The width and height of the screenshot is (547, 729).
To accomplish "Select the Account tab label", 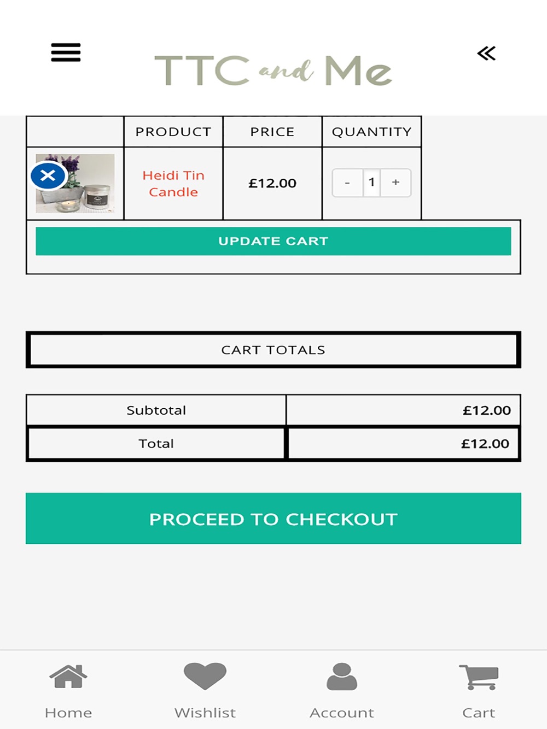I will click(342, 713).
